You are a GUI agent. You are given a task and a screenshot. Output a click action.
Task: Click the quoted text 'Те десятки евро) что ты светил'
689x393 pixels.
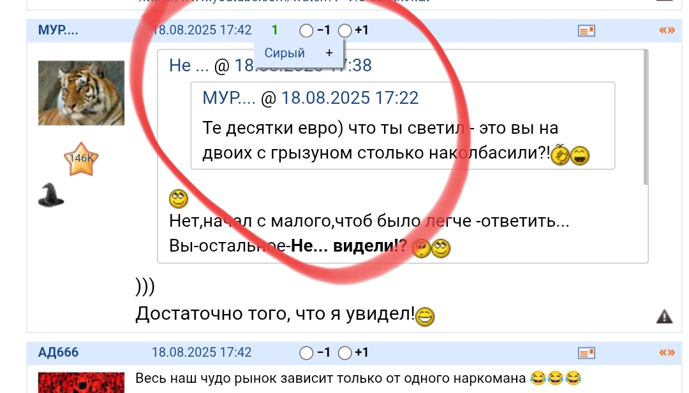[334, 128]
